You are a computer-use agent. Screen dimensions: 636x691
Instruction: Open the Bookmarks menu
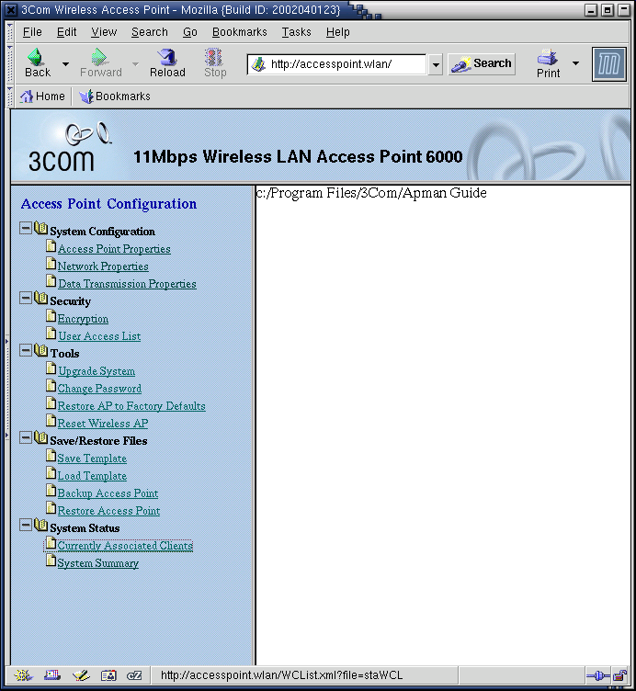239,32
